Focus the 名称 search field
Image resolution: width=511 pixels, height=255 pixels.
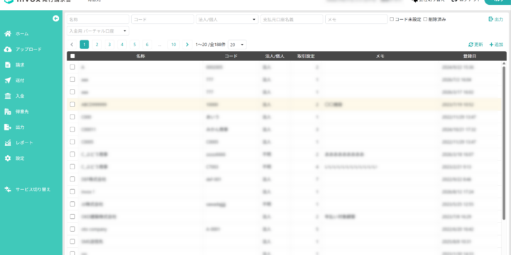point(98,20)
